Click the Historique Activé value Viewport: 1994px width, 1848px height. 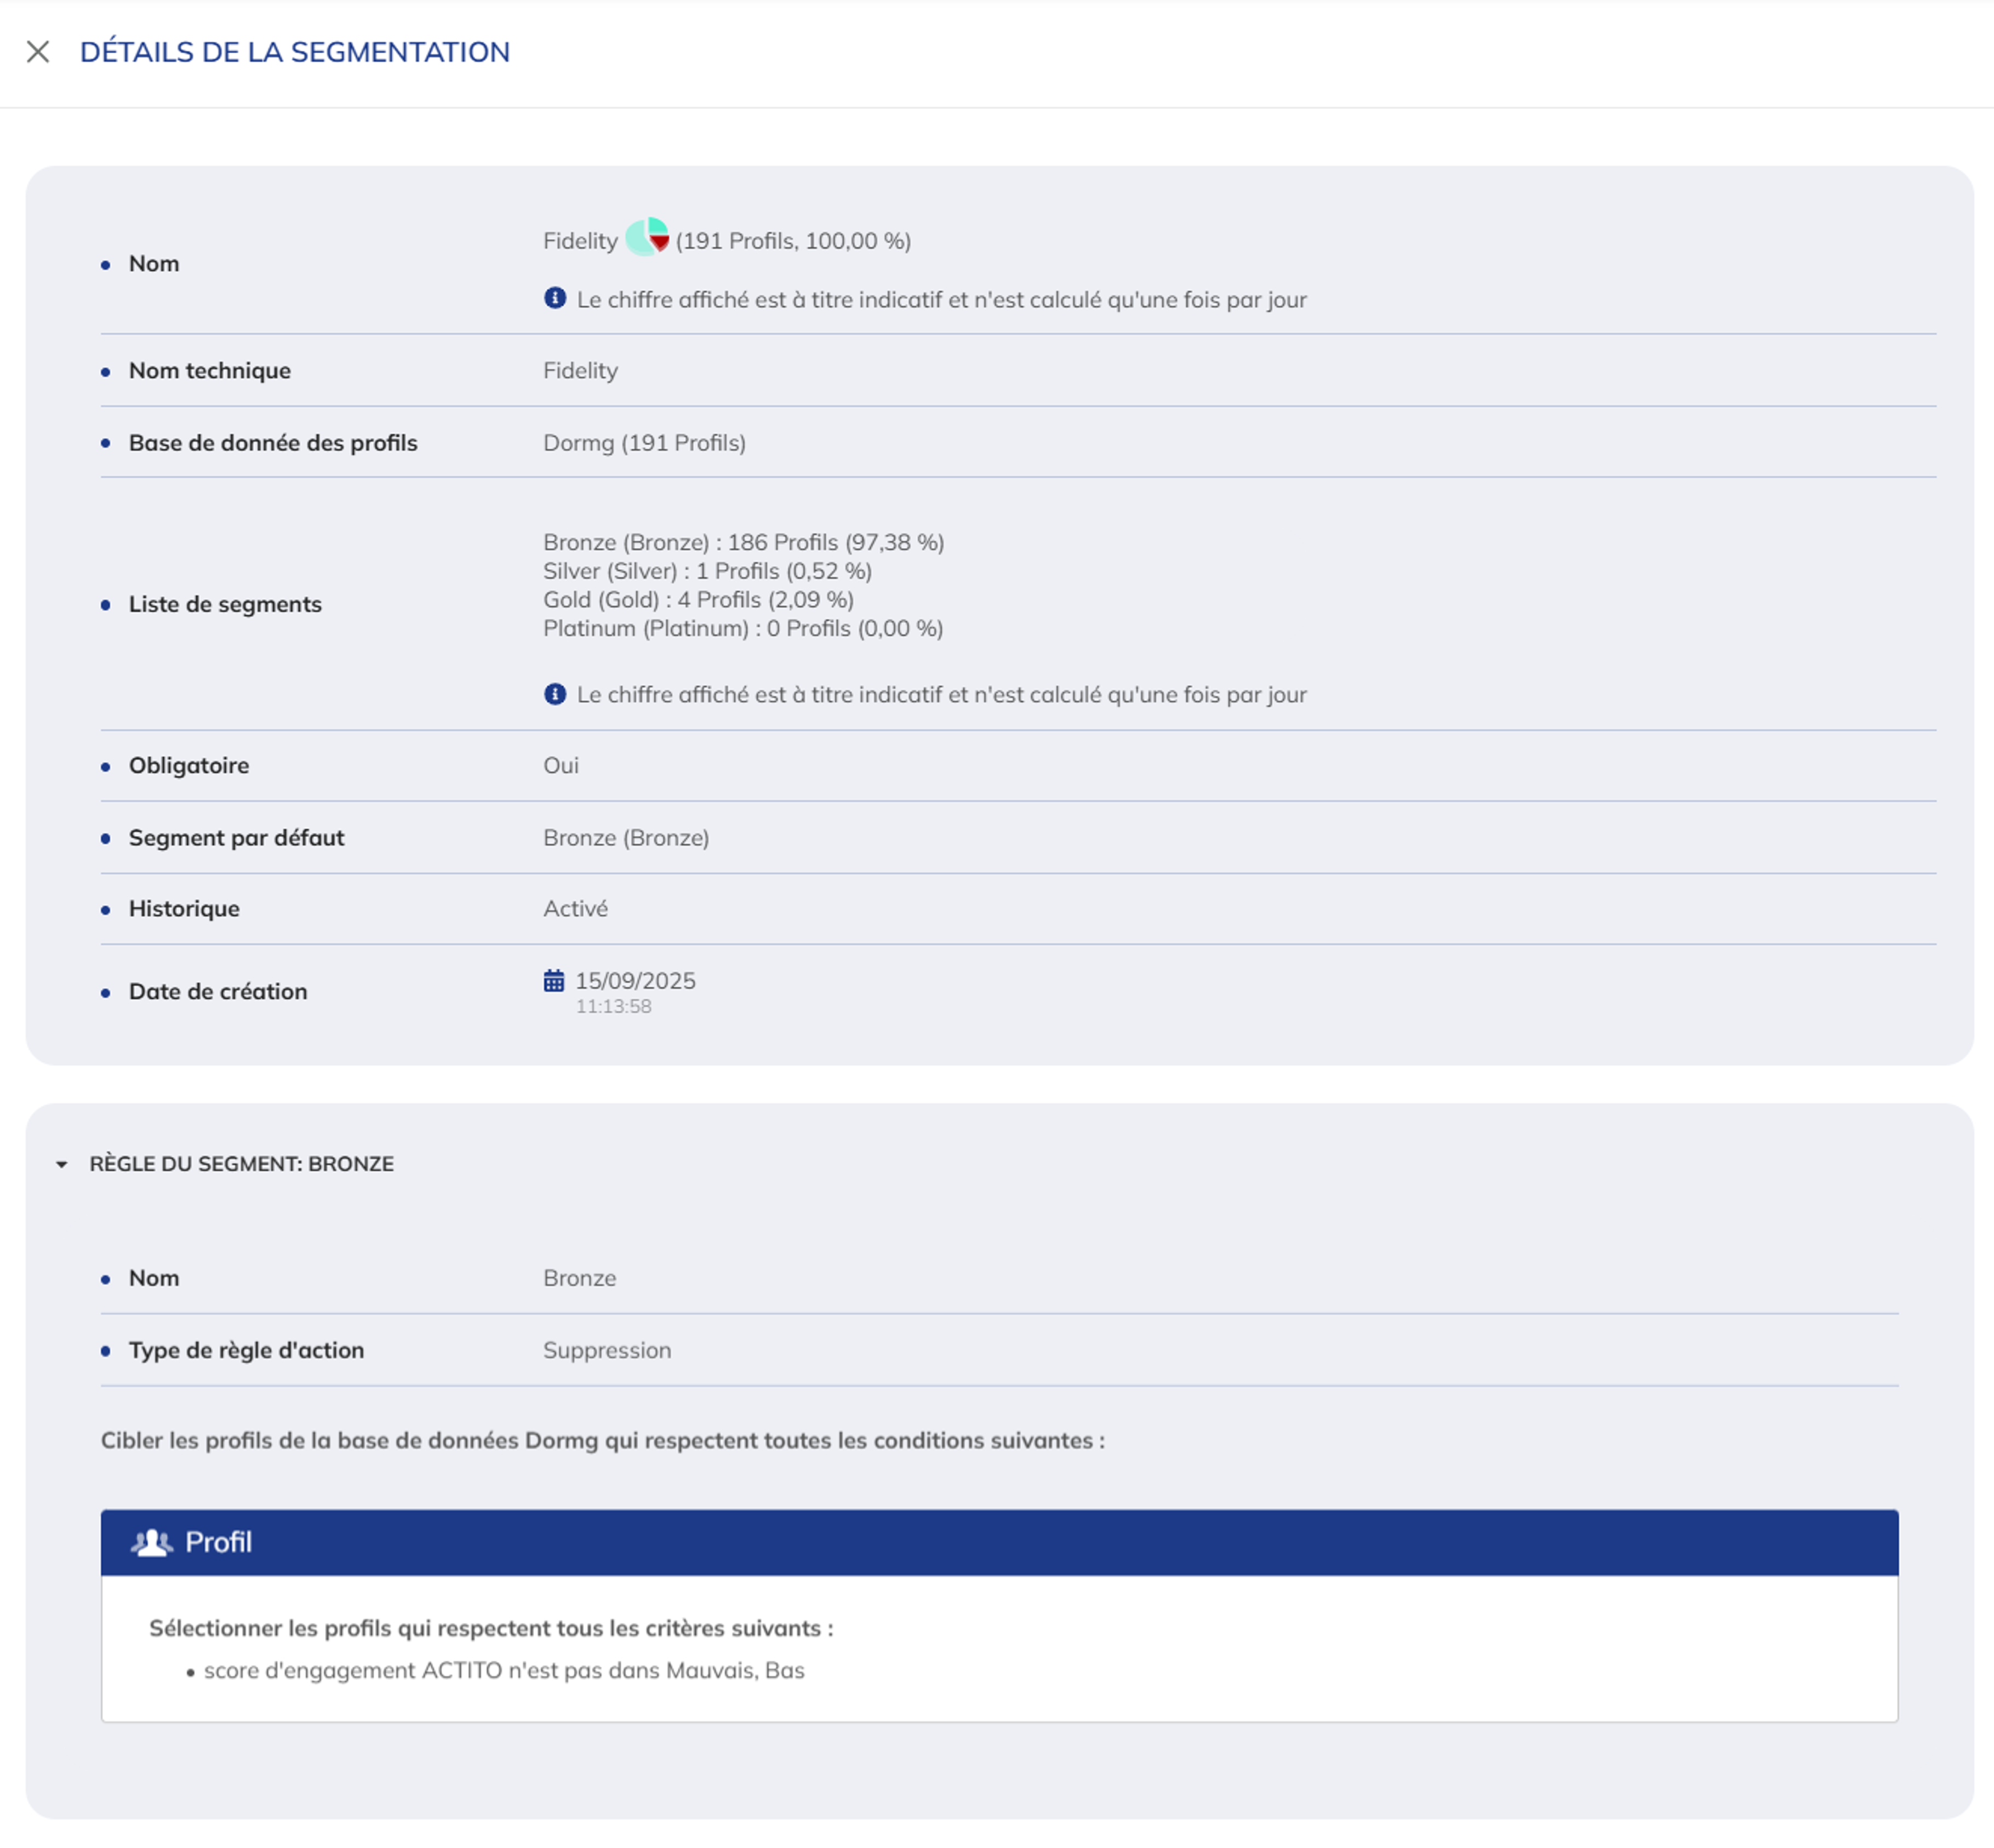(575, 909)
